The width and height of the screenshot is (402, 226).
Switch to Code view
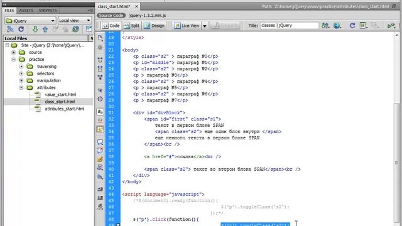(111, 26)
